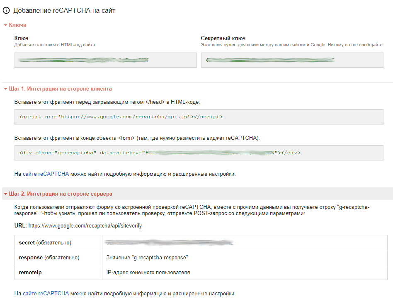This screenshot has width=393, height=304.
Task: Click the Шаг 2 Интеграция на стороне сервера heading
Action: pos(61,194)
